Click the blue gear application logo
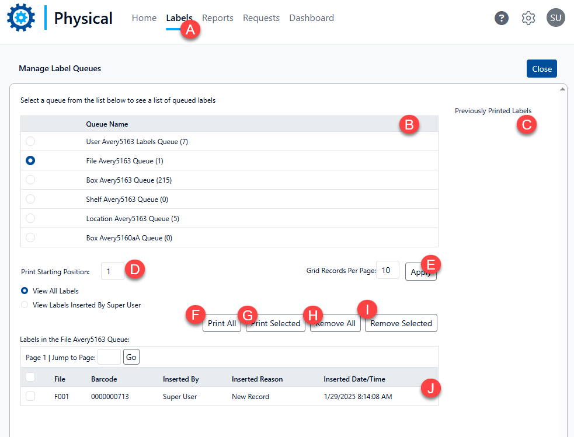The width and height of the screenshot is (574, 437). [x=21, y=18]
